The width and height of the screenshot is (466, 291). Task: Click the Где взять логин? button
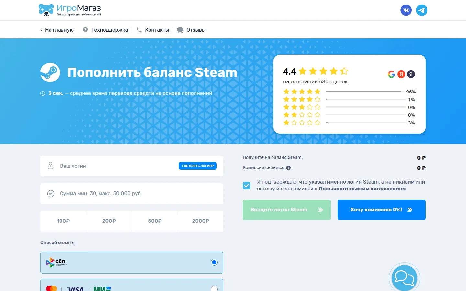coord(198,166)
